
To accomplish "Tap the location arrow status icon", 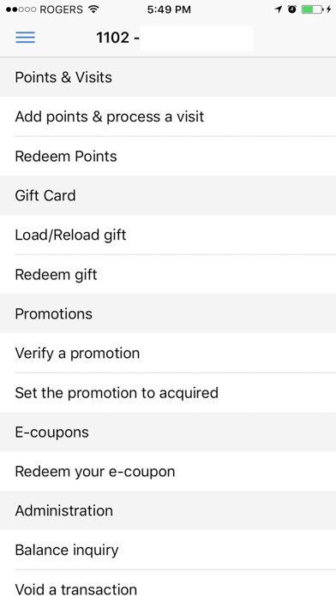I will pos(279,9).
